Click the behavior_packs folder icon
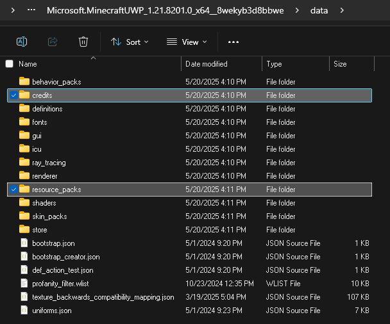This screenshot has height=324, width=390. (x=24, y=82)
